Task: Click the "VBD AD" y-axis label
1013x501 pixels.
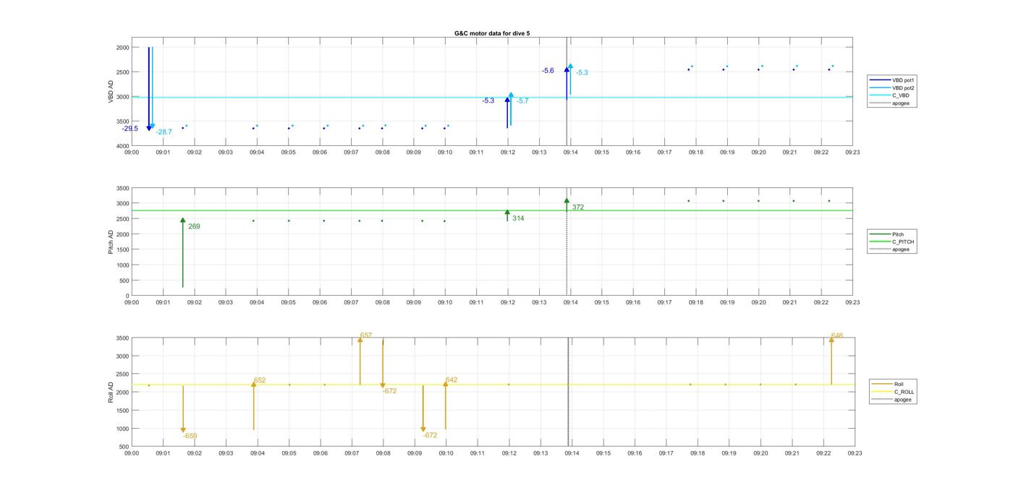Action: point(111,91)
